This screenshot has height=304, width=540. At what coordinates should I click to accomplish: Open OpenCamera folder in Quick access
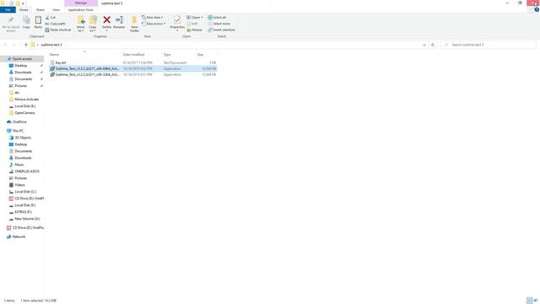coord(22,112)
